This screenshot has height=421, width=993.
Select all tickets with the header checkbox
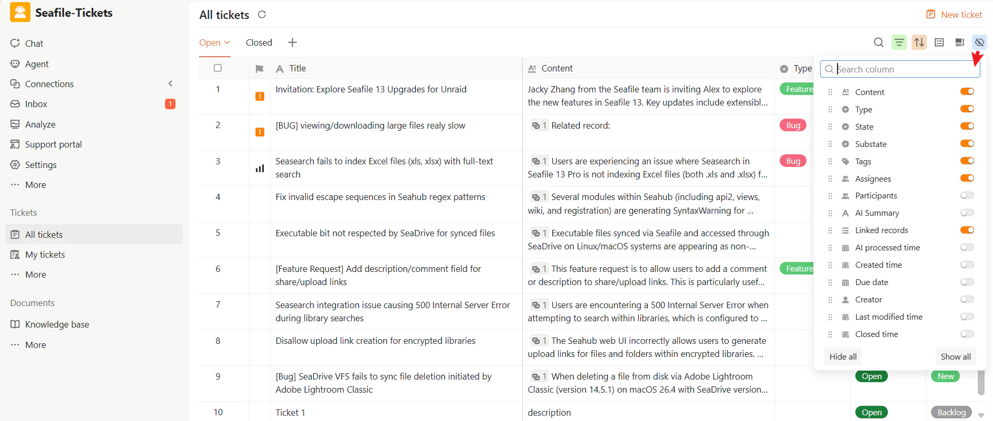pyautogui.click(x=218, y=68)
